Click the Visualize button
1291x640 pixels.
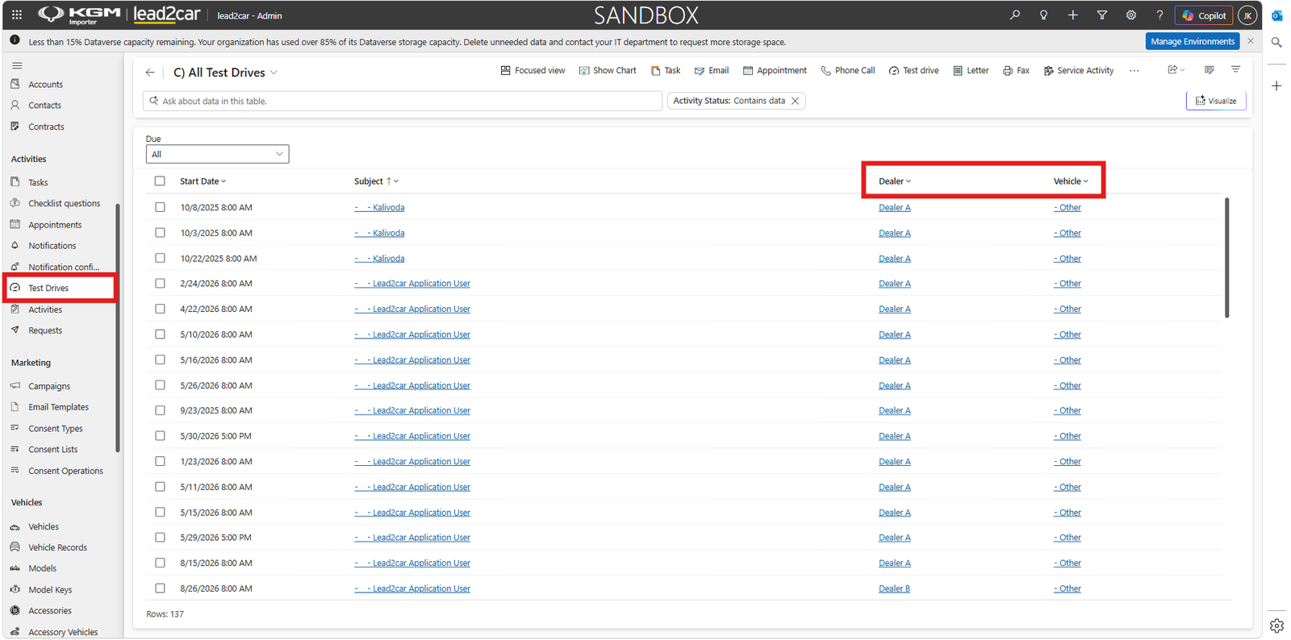pos(1216,101)
